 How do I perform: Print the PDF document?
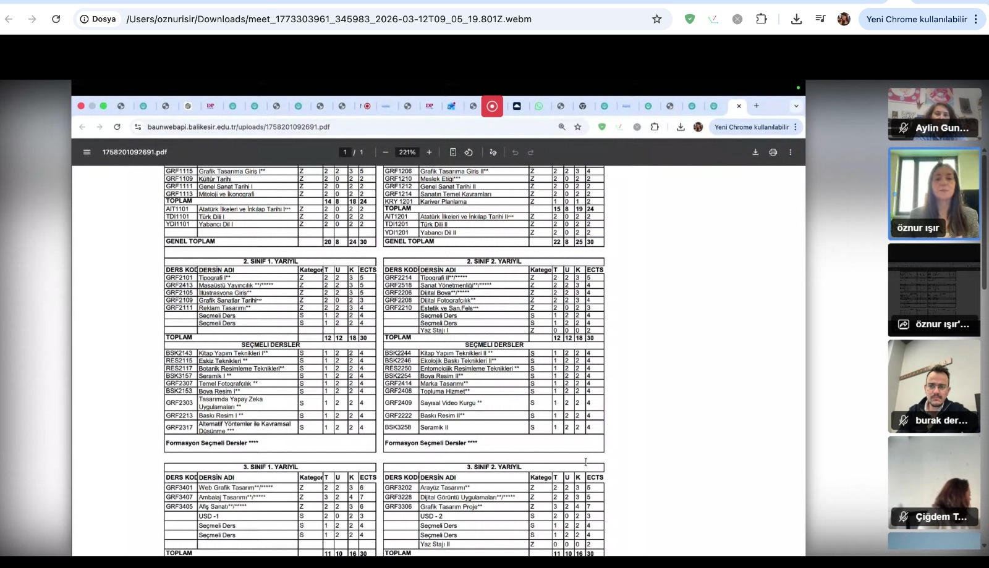click(773, 152)
